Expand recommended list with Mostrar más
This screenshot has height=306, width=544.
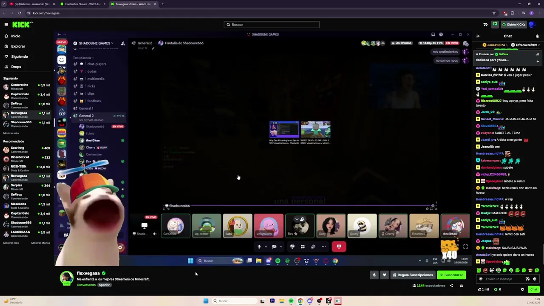[x=11, y=243]
